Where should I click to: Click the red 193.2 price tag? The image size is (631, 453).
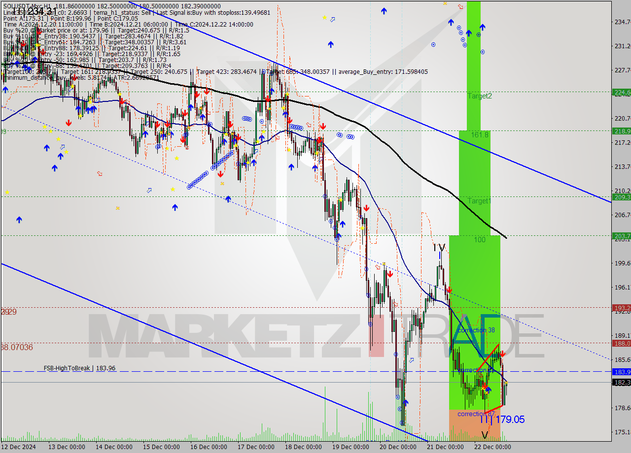pos(622,307)
